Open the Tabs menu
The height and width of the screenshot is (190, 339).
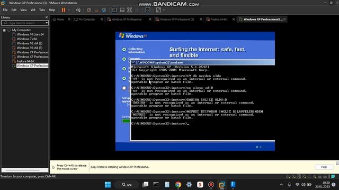(42, 10)
